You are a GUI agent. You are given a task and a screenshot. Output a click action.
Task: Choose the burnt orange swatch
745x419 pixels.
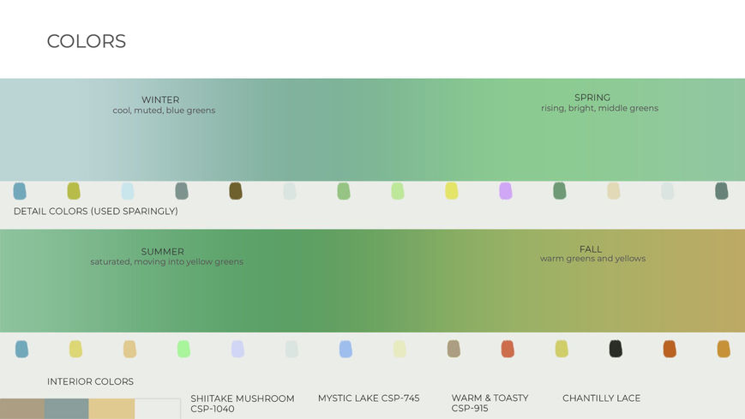[x=670, y=350]
